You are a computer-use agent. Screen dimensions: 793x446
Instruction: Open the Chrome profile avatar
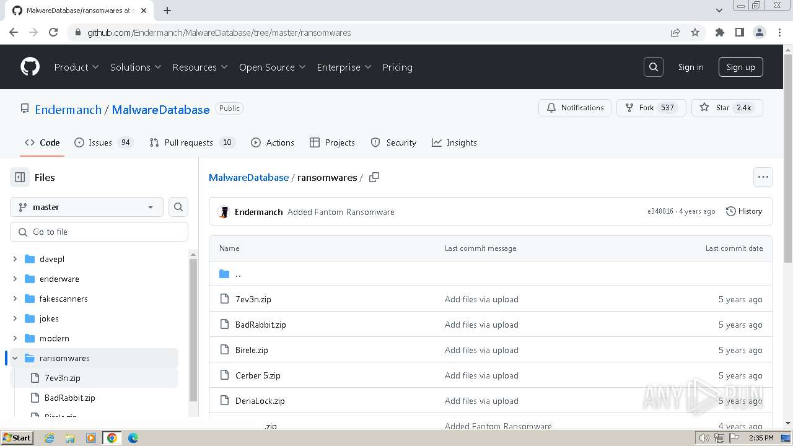point(760,32)
